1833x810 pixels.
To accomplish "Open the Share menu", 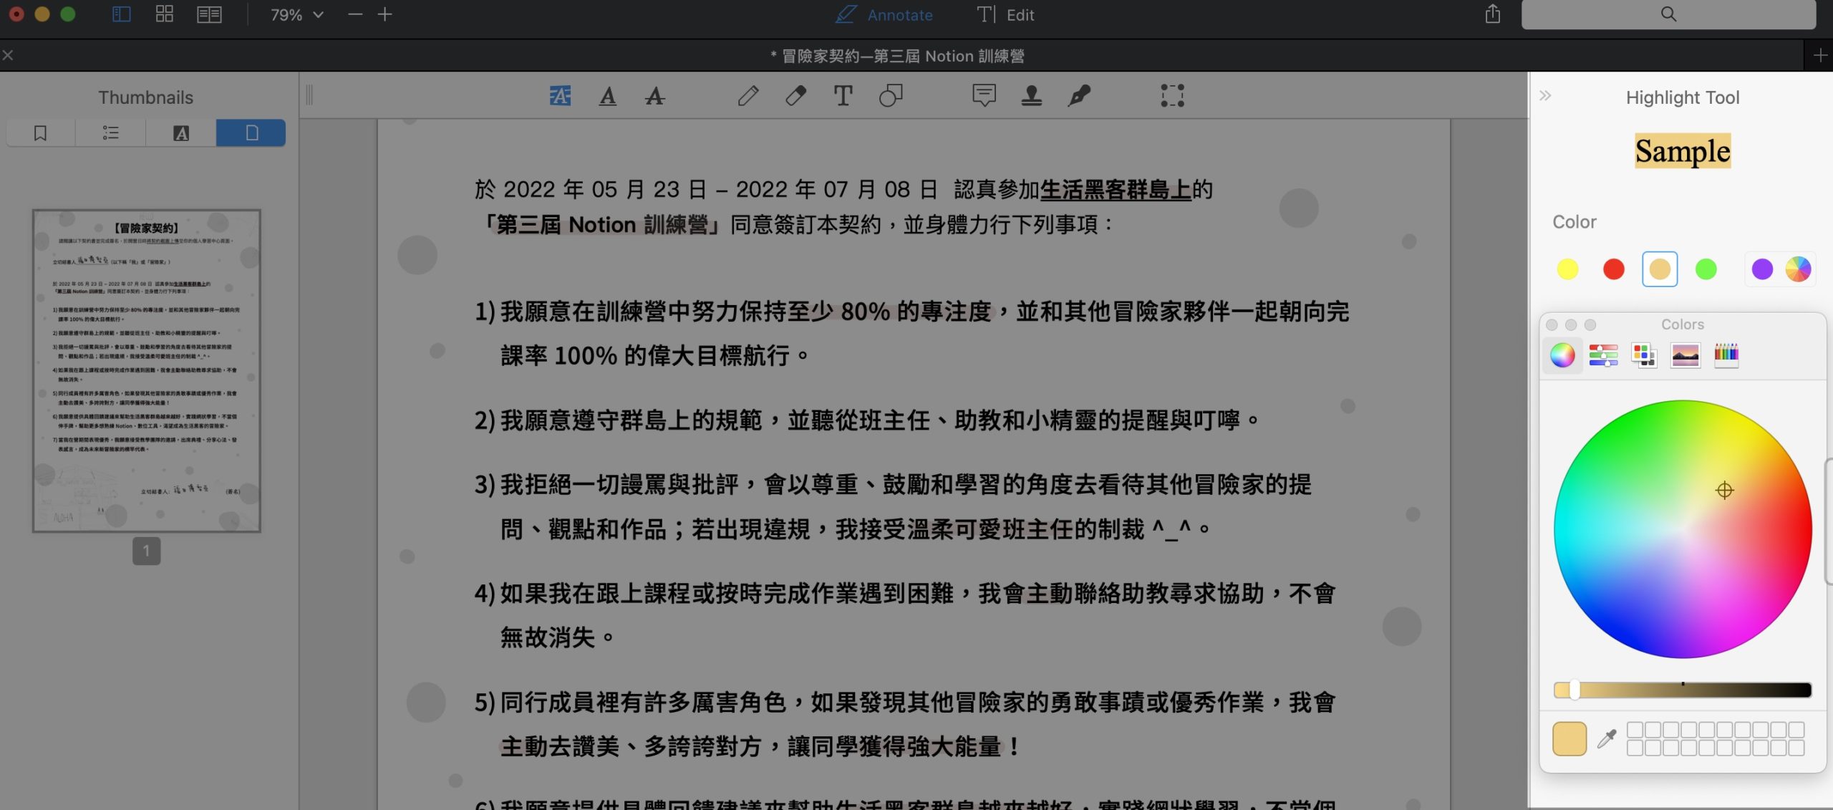I will [x=1493, y=14].
